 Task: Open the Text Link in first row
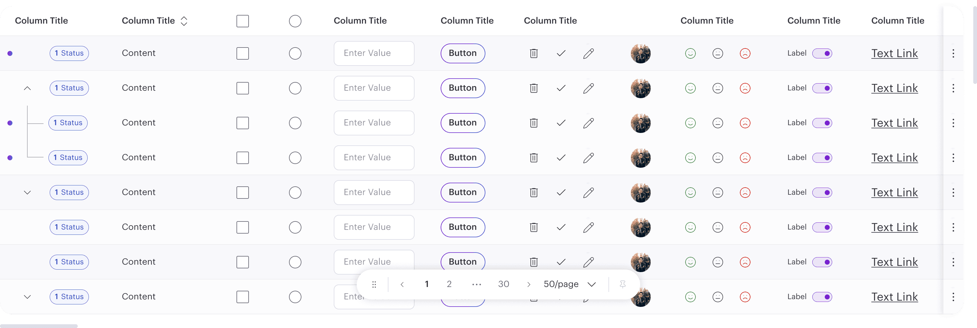(x=894, y=53)
